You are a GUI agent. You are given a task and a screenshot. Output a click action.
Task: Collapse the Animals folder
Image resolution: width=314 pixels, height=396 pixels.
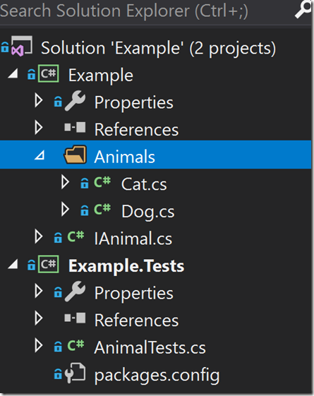point(40,155)
